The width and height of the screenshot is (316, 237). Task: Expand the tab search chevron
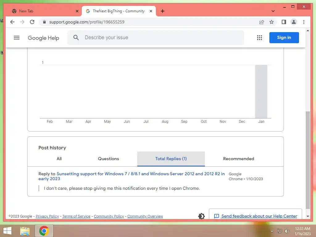tap(273, 11)
